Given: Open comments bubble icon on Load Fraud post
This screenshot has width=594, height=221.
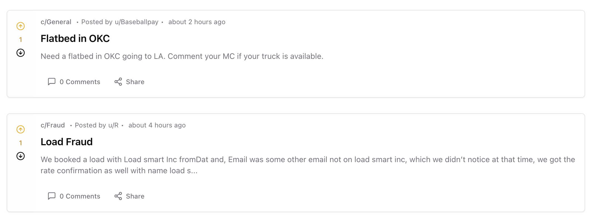Looking at the screenshot, I should tap(52, 196).
